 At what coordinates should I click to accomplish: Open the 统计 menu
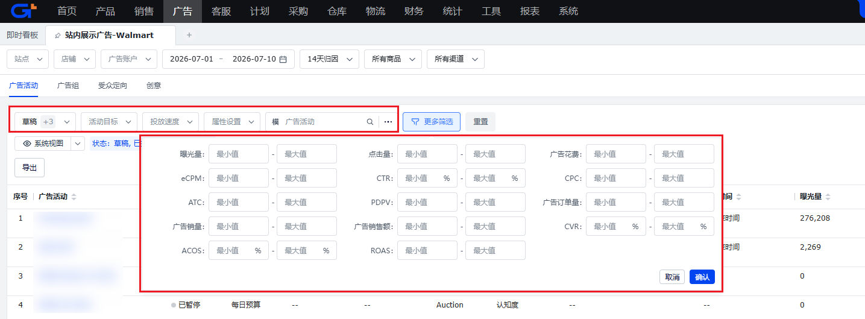pos(453,11)
